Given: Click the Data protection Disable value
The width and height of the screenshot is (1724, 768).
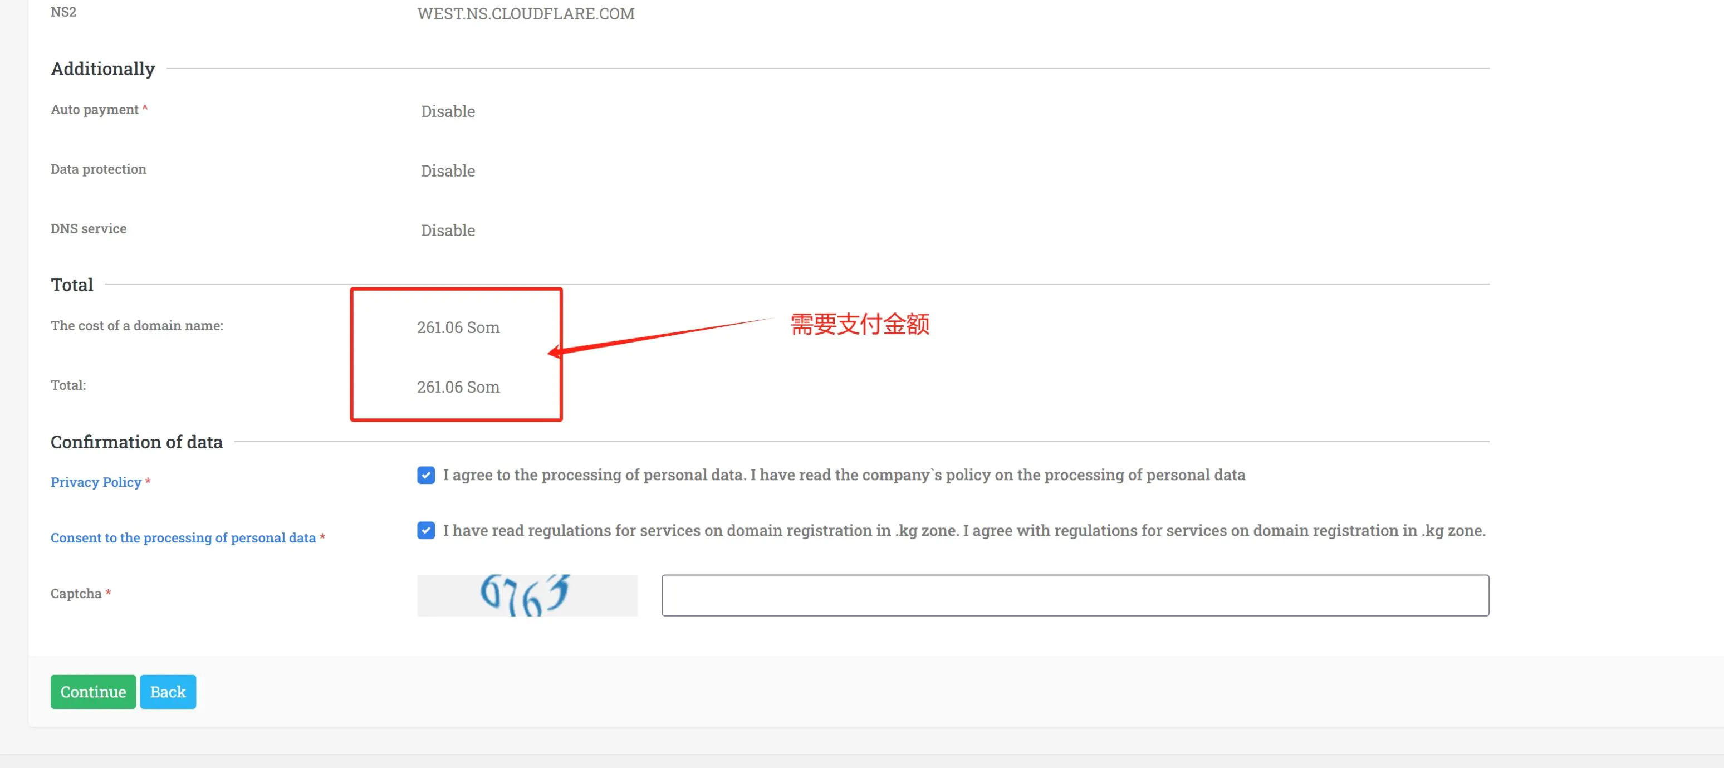Looking at the screenshot, I should [448, 171].
